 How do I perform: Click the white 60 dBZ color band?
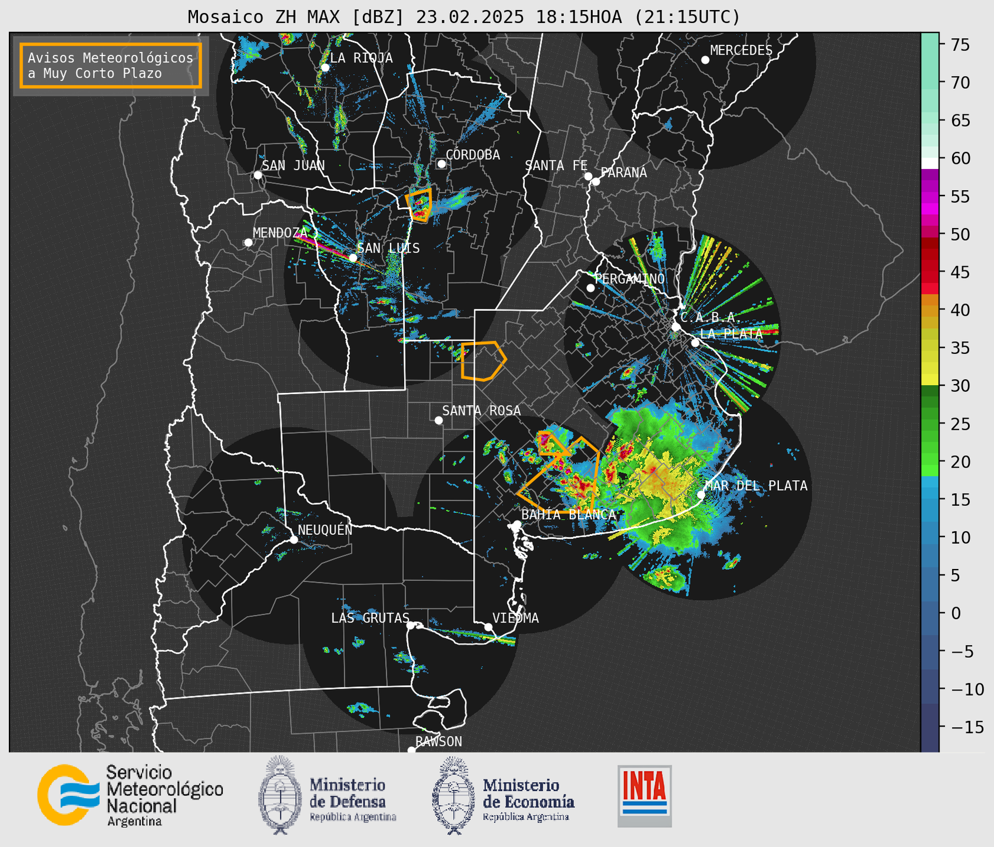point(930,163)
